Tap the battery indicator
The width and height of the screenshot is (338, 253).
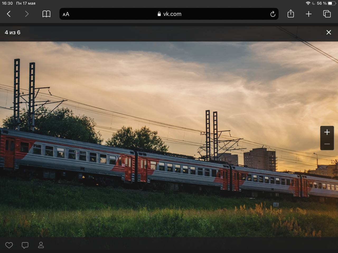(x=332, y=3)
